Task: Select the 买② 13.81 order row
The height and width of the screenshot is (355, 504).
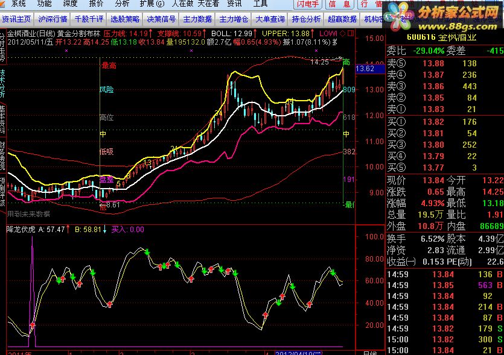Action: 445,133
